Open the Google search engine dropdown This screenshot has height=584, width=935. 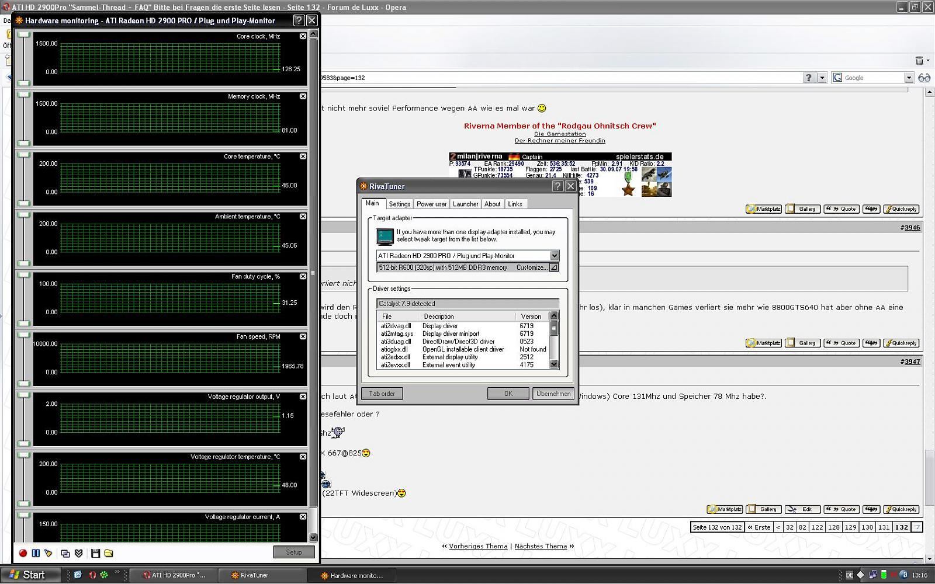(x=909, y=78)
